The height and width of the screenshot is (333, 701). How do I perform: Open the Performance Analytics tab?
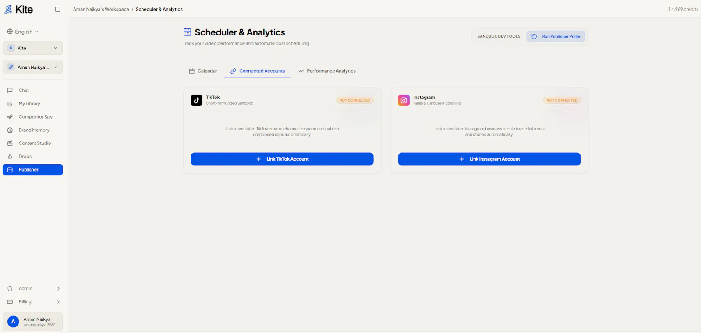pyautogui.click(x=327, y=71)
